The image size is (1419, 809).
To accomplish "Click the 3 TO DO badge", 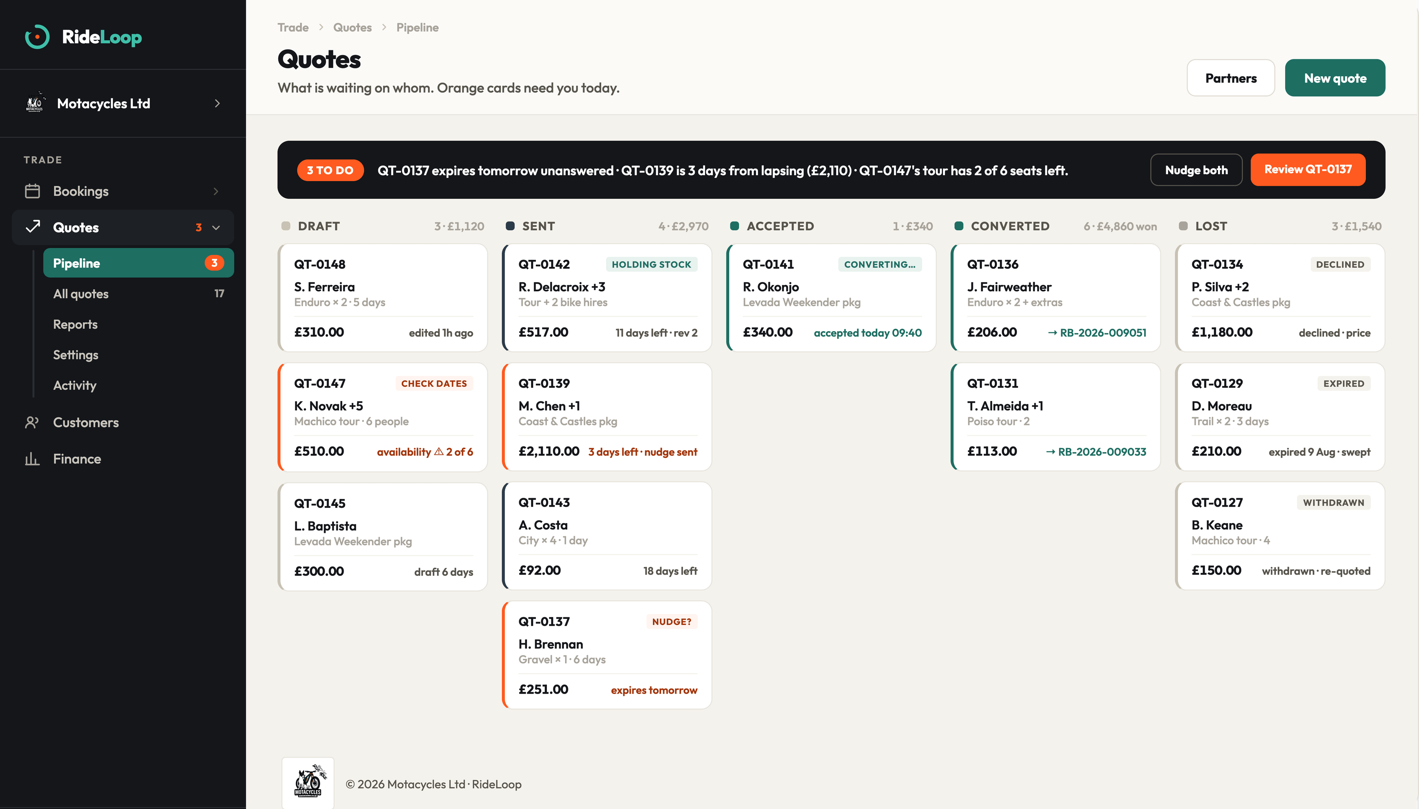I will [330, 170].
